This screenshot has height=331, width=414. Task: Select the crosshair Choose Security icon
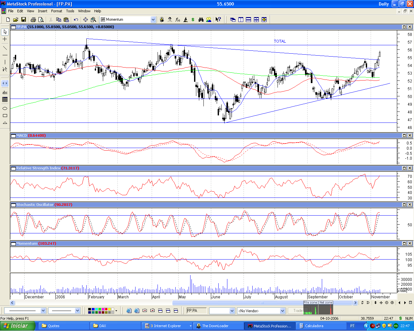coord(85,19)
